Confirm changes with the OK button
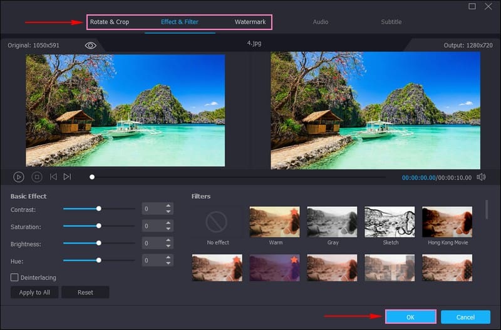The height and width of the screenshot is (330, 501). [410, 317]
